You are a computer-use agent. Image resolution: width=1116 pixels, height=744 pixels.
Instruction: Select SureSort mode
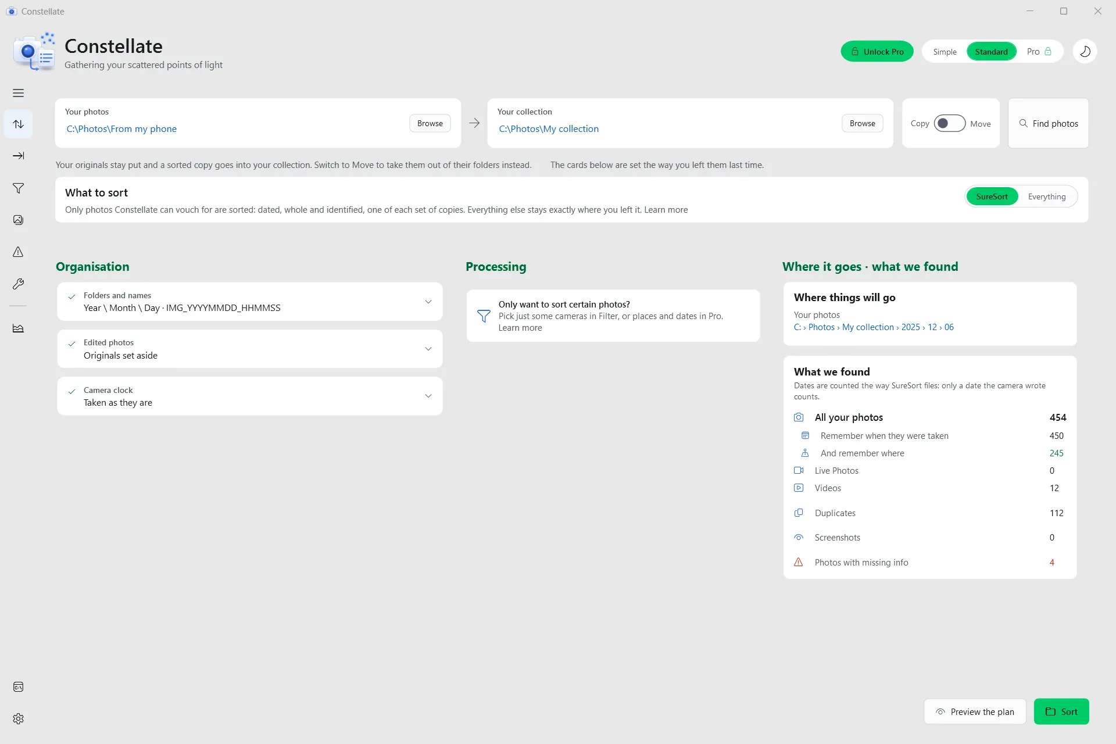tap(992, 196)
